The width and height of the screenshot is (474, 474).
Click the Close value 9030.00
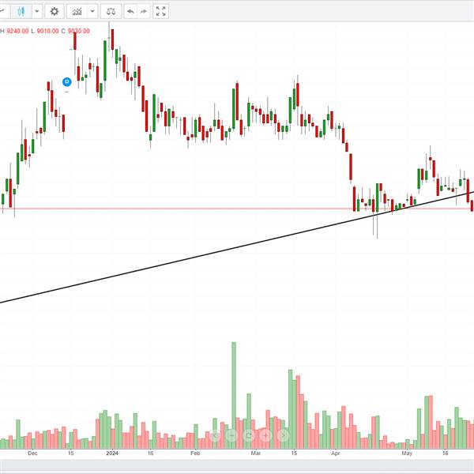(x=78, y=31)
